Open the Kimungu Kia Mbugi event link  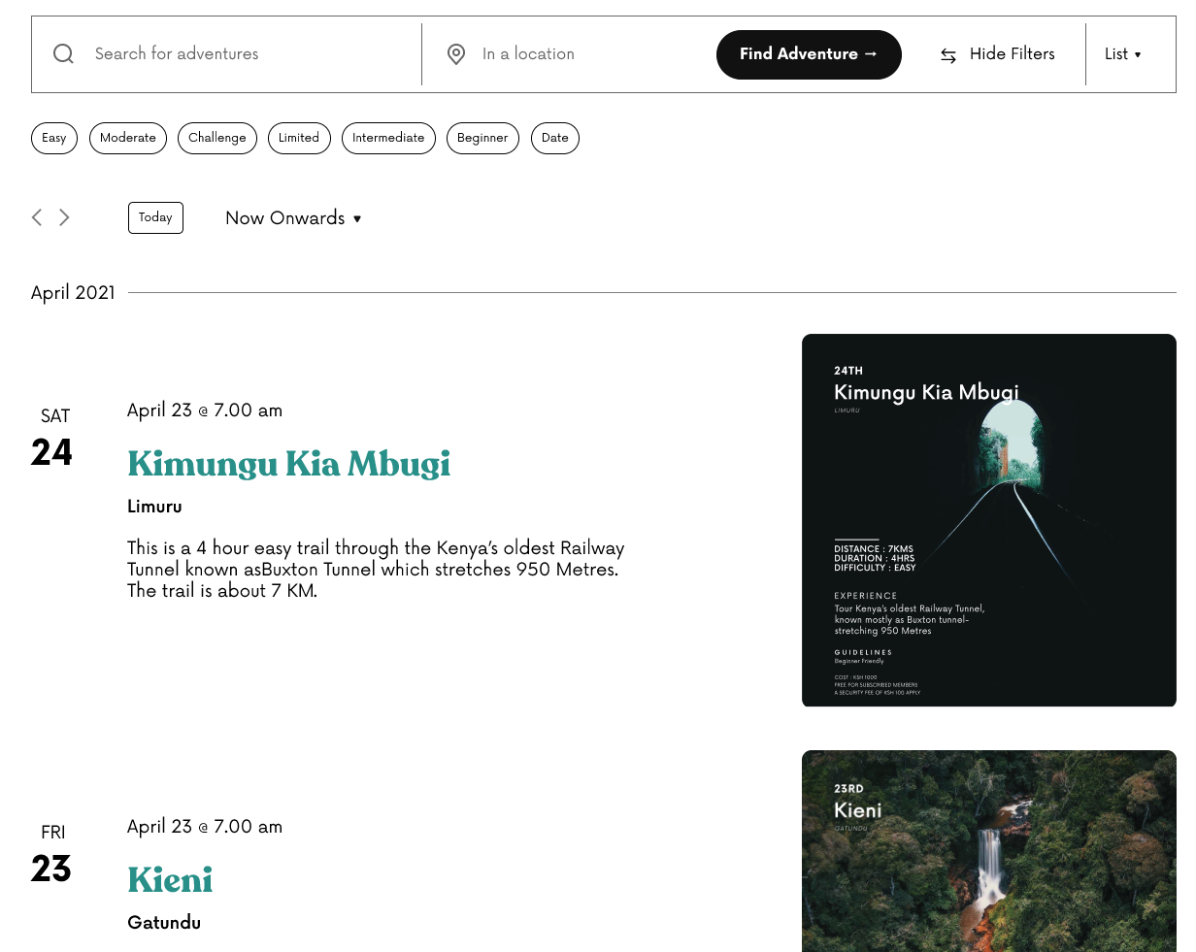[288, 464]
